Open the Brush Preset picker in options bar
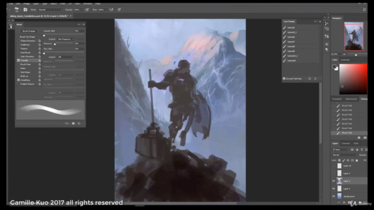Viewport: 374px width, 210px height. click(x=17, y=9)
